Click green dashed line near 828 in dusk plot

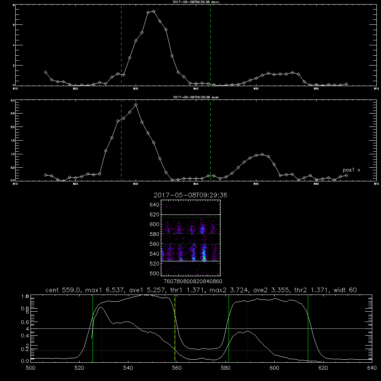121,140
